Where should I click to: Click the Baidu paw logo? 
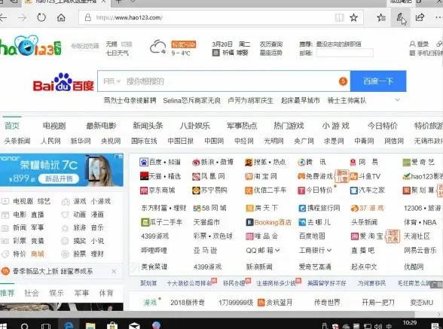tap(63, 82)
